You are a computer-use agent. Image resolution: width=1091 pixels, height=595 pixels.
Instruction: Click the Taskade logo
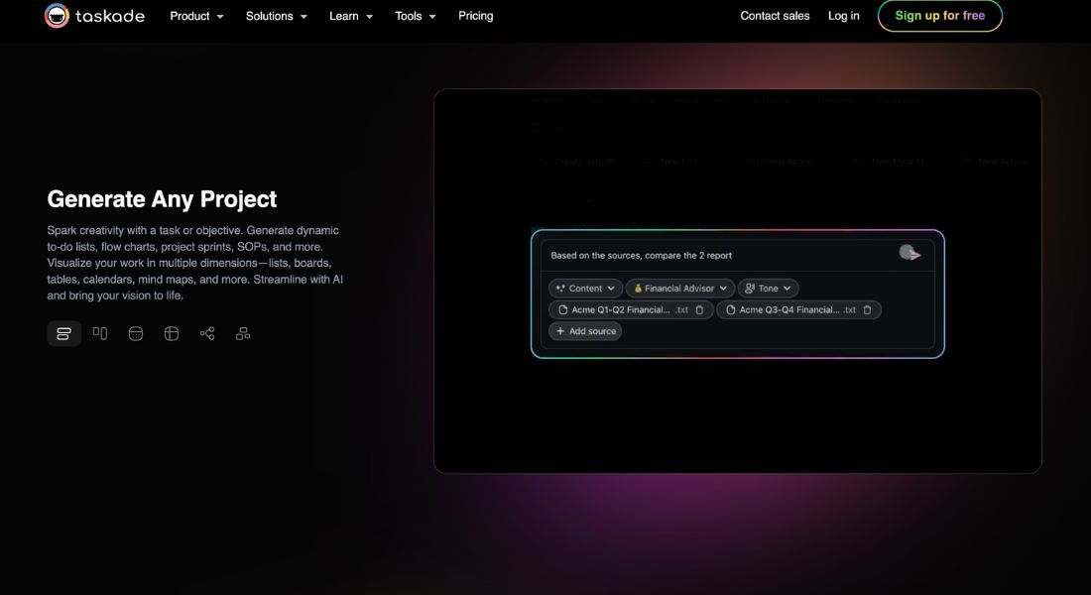(94, 15)
